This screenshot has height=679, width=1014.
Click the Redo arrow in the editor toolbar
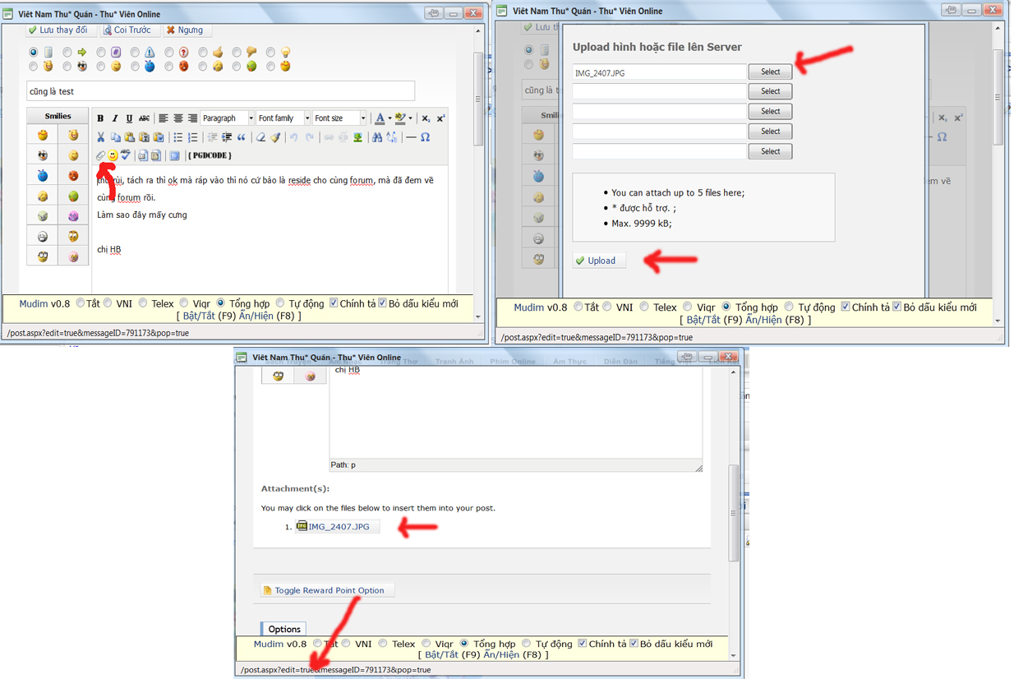point(309,137)
